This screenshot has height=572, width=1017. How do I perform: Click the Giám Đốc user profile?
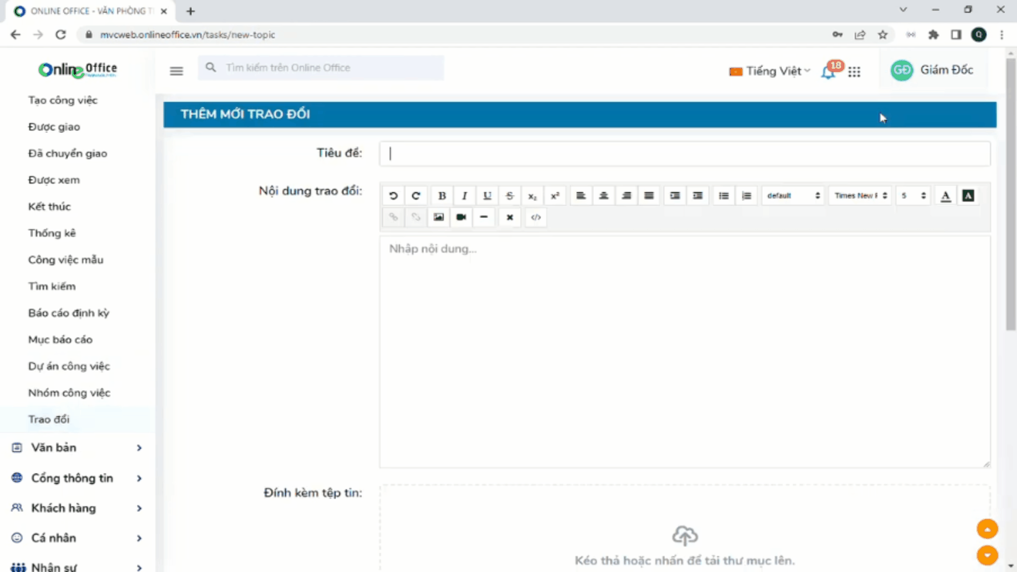pos(933,70)
